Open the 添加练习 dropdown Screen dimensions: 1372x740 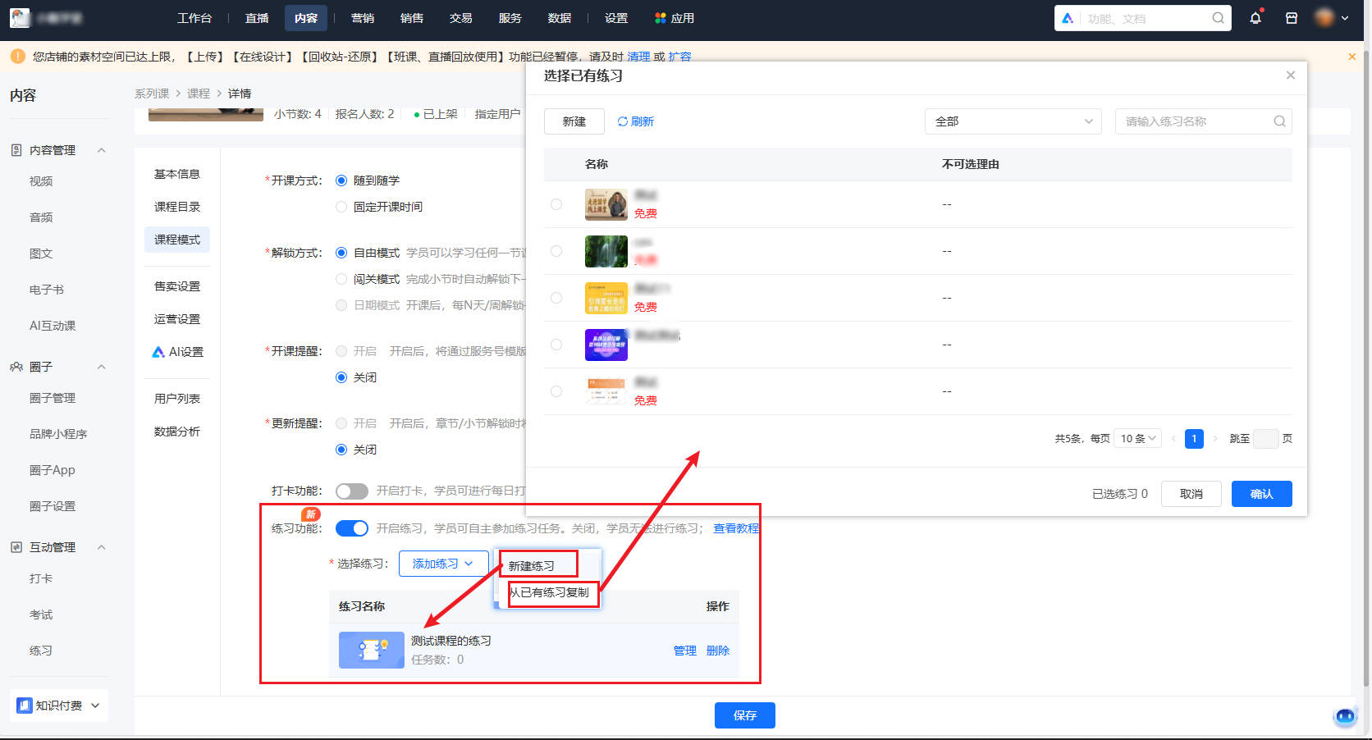click(443, 564)
